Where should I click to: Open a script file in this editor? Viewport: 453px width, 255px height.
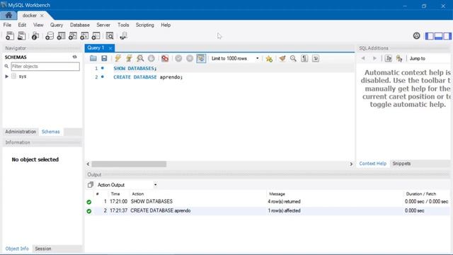(x=93, y=58)
